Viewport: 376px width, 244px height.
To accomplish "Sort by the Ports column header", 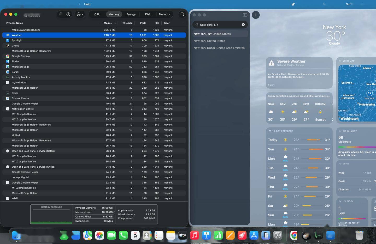I will coord(143,23).
